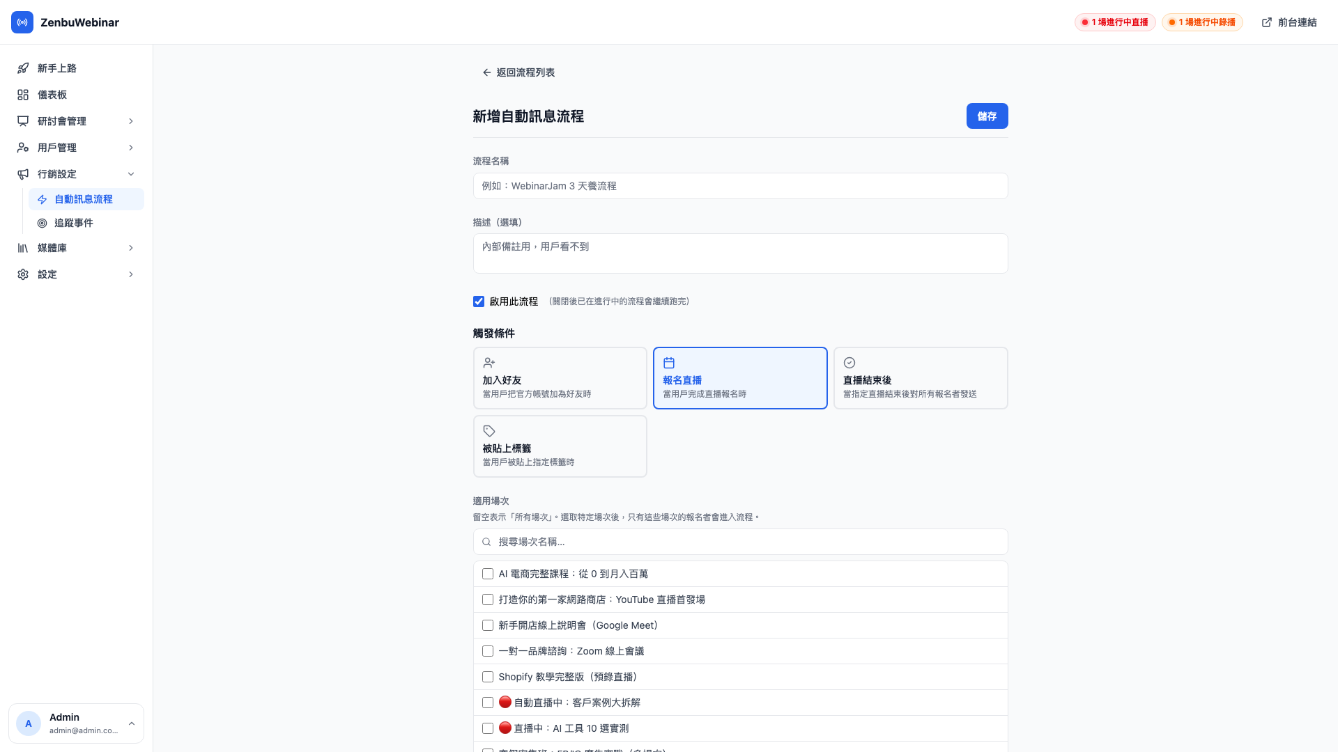Collapse the 行銷設定 section chevron
The height and width of the screenshot is (752, 1338).
click(131, 174)
